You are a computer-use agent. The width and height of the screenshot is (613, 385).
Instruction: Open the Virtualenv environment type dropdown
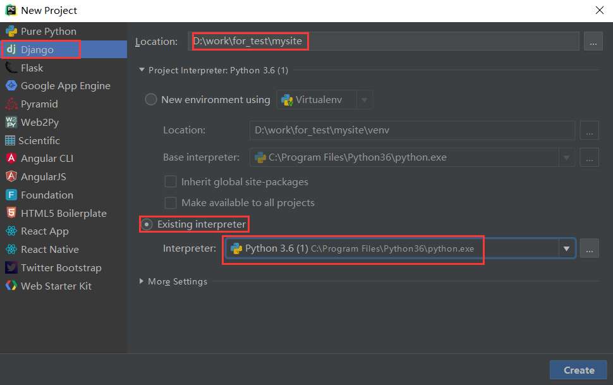364,100
